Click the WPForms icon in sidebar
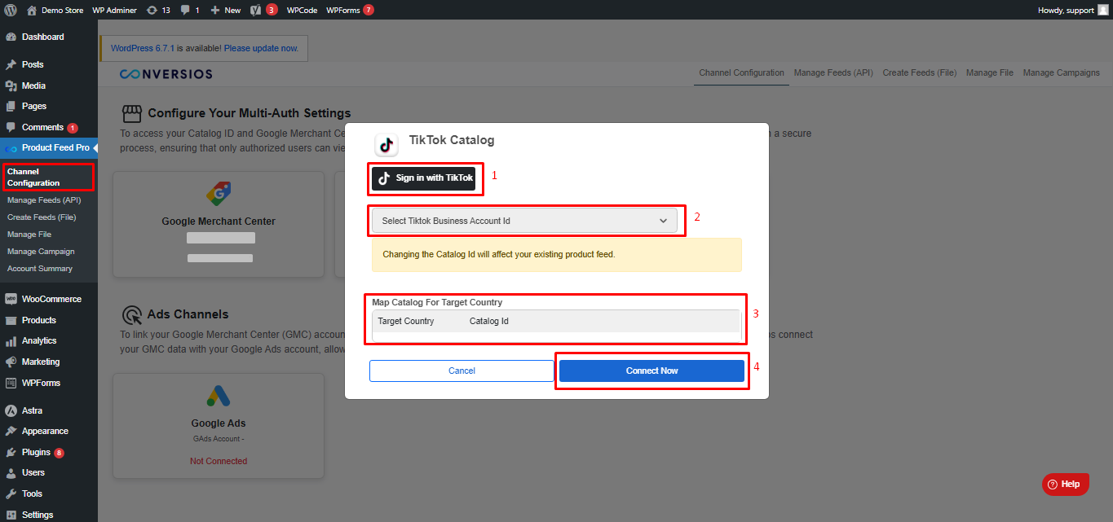This screenshot has width=1113, height=522. (11, 383)
